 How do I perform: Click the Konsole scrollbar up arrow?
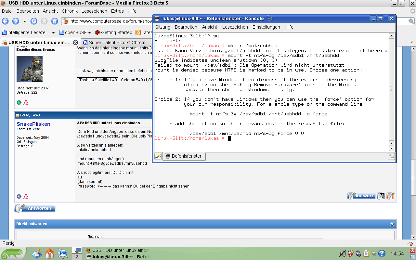click(392, 36)
